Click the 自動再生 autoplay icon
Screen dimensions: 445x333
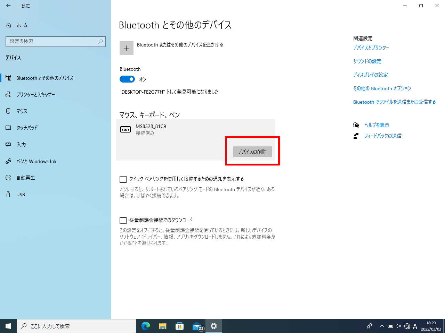click(8, 178)
